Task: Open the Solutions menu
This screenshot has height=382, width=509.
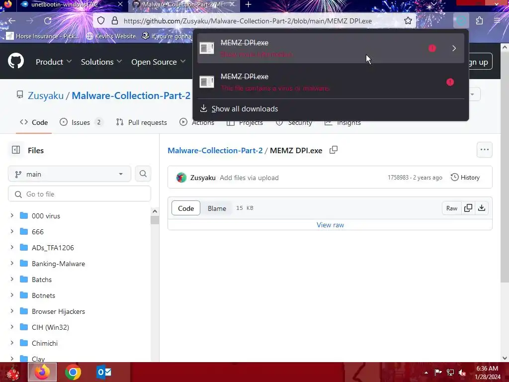Action: pyautogui.click(x=101, y=62)
